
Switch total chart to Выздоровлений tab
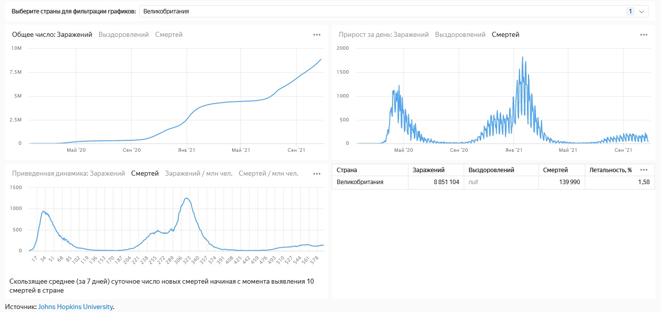[x=124, y=35]
